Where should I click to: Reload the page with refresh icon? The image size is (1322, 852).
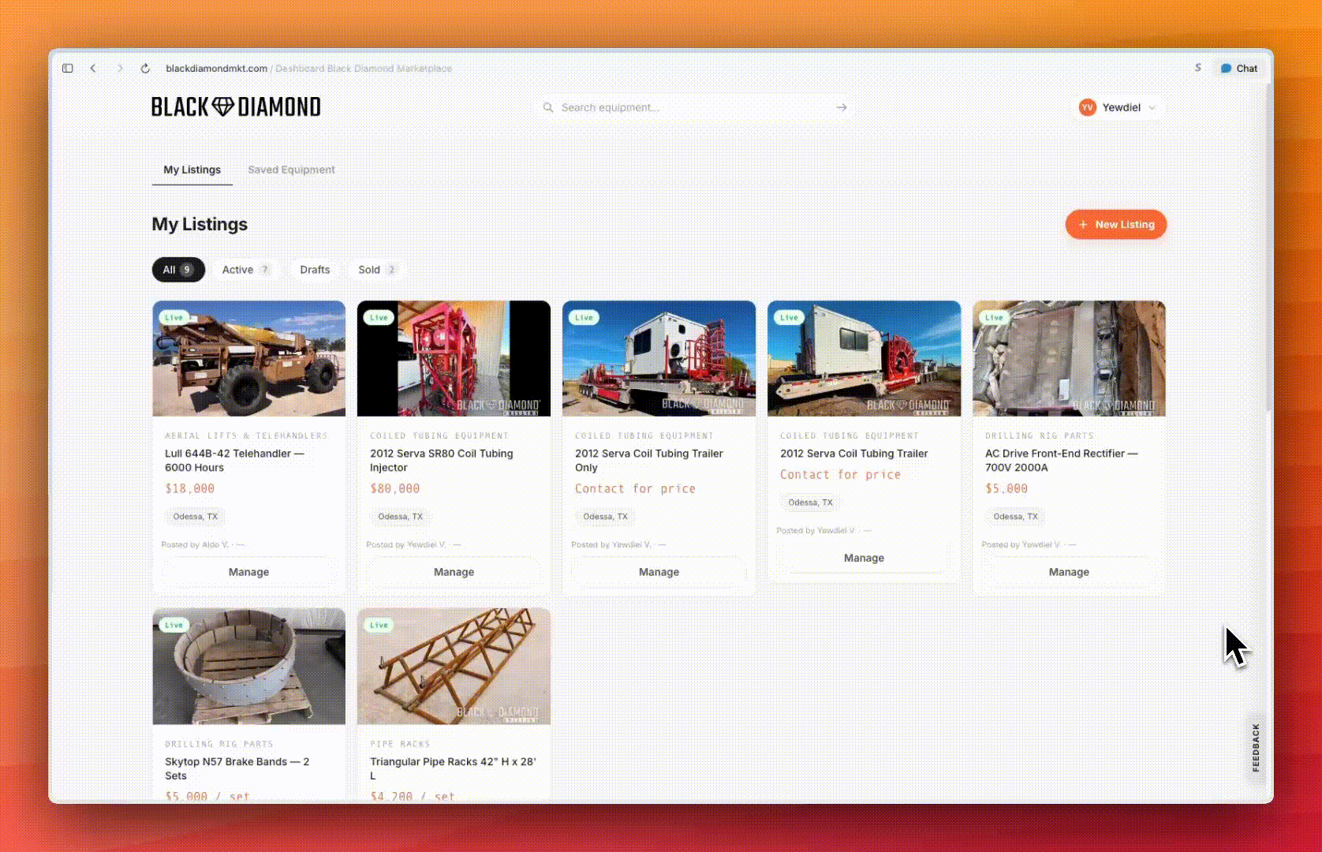point(145,69)
